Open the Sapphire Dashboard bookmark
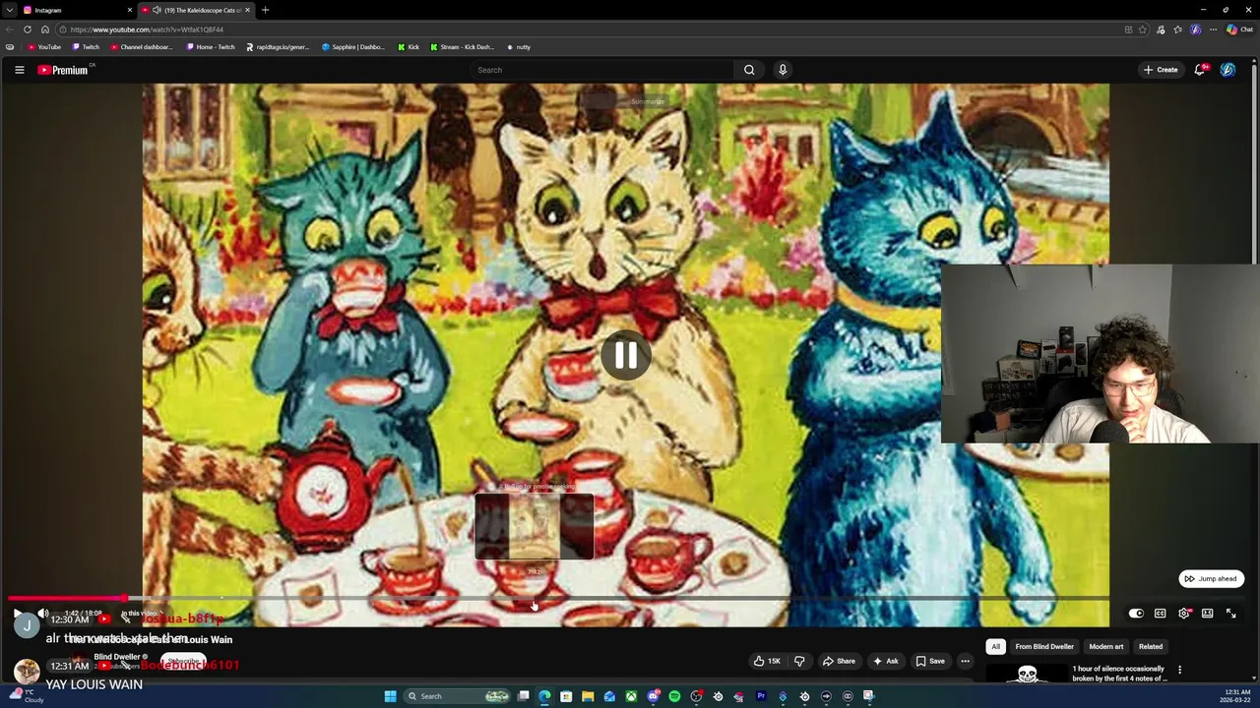Viewport: 1260px width, 708px height. point(353,47)
